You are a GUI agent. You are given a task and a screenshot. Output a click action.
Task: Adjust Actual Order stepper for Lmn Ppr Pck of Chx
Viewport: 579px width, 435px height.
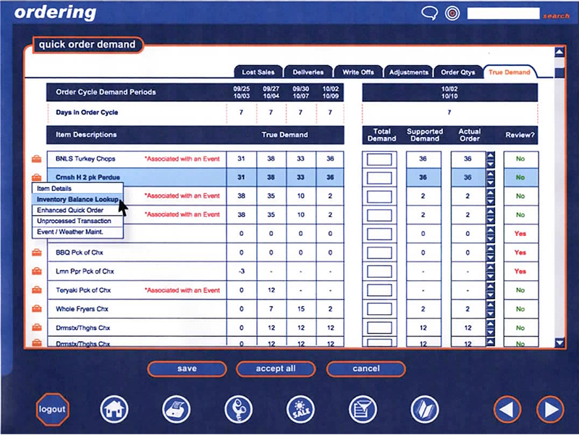(x=491, y=271)
